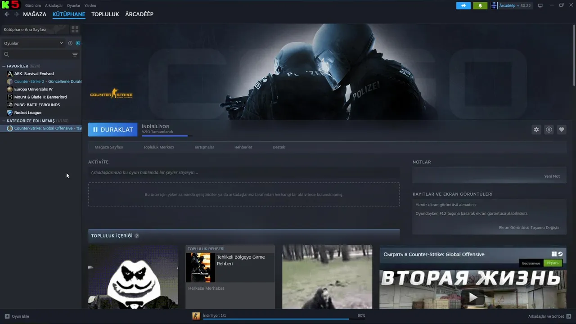Click Mount & Blade II game icon
The width and height of the screenshot is (576, 324).
tap(10, 97)
